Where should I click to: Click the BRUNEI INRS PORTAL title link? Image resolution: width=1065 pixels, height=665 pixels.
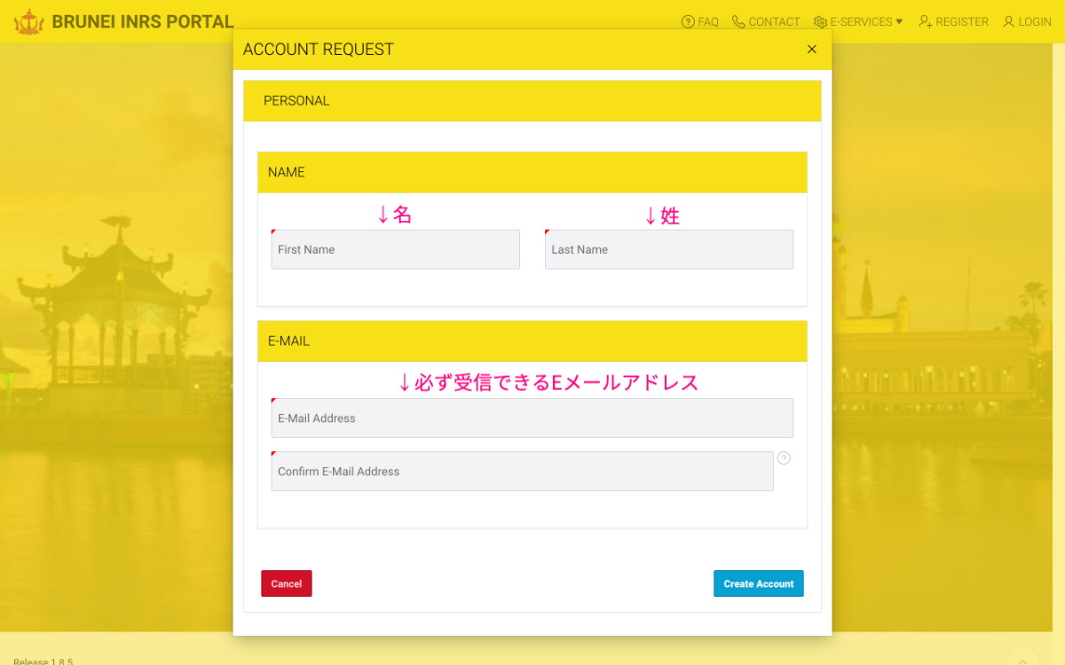click(x=142, y=21)
